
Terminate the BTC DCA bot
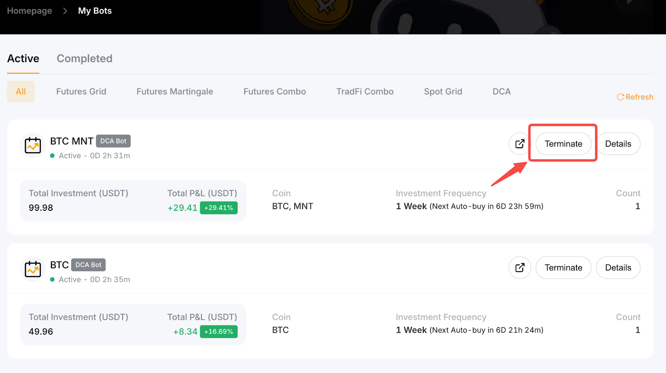click(563, 268)
